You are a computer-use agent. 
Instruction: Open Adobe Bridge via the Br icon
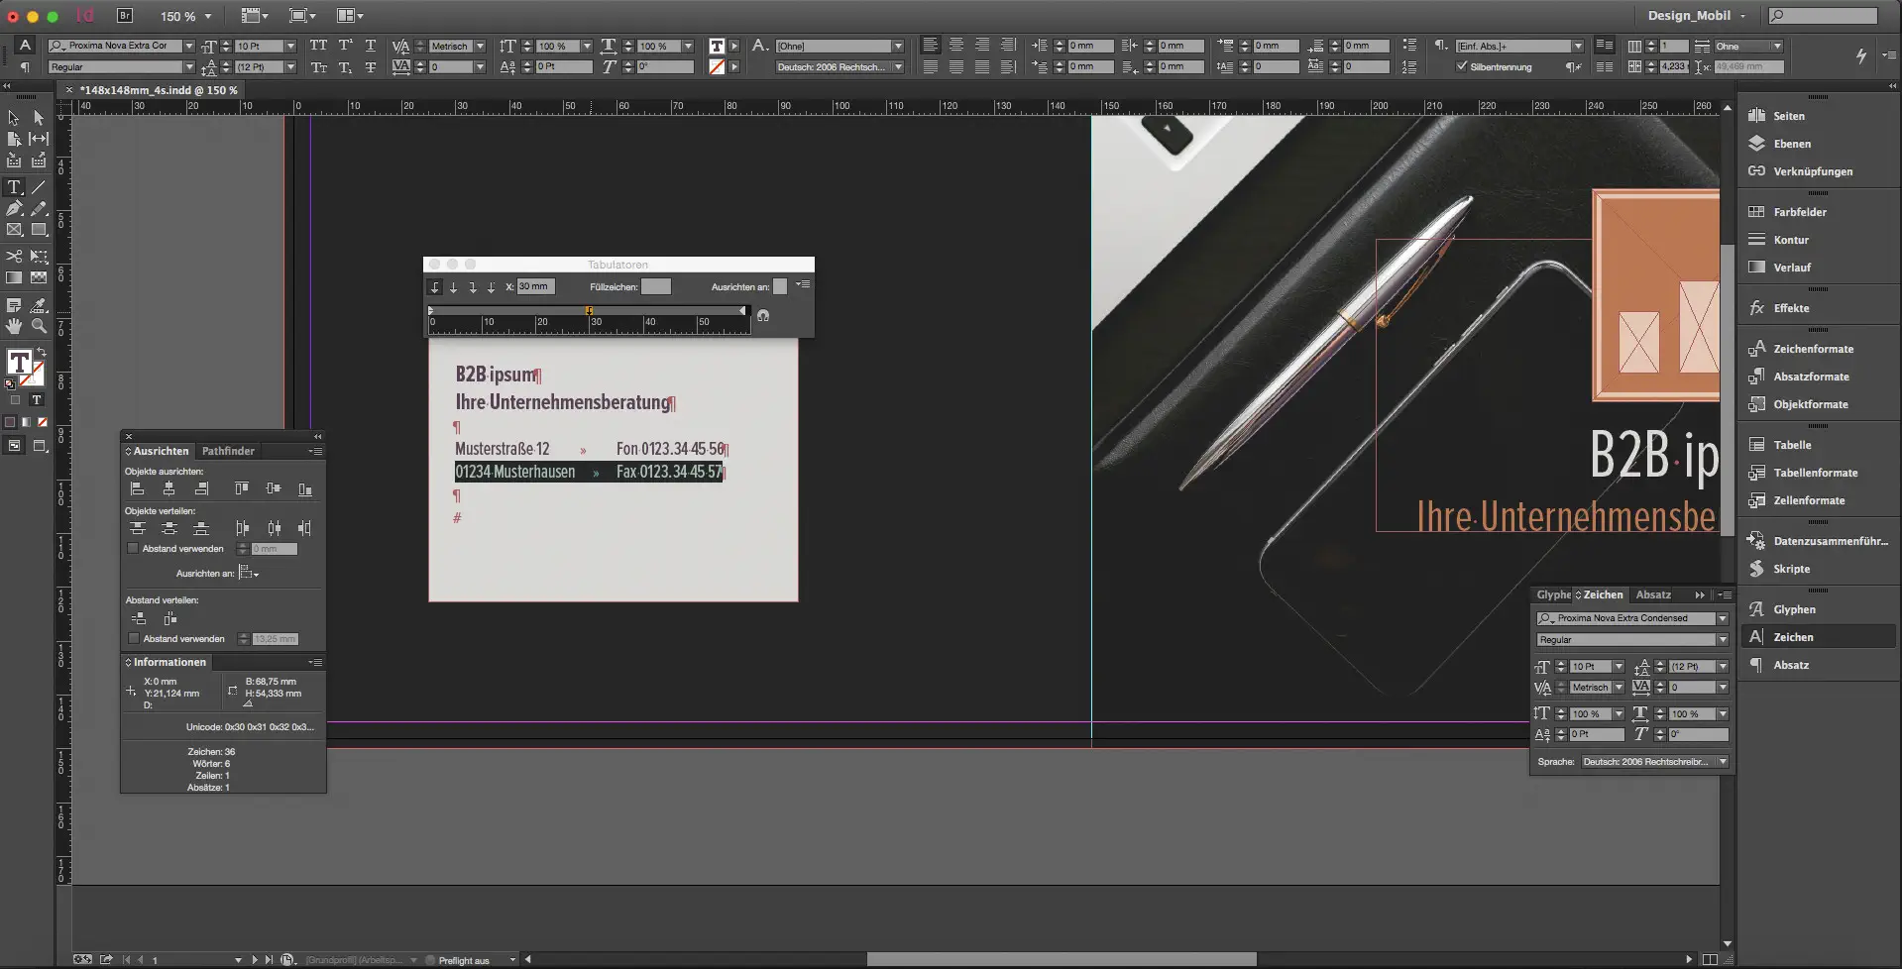click(x=125, y=16)
